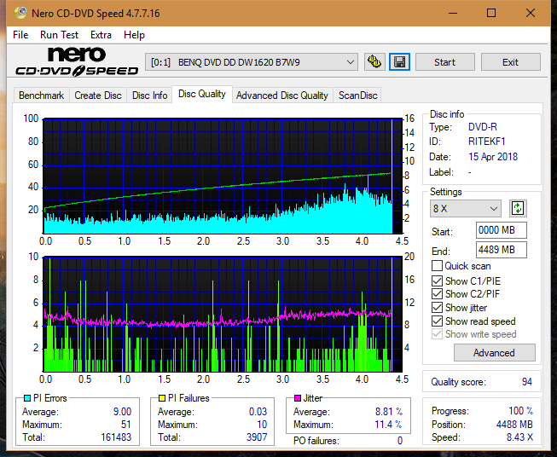This screenshot has width=557, height=457.
Task: Click the RITEKF1 disc ID text
Action: coord(487,142)
